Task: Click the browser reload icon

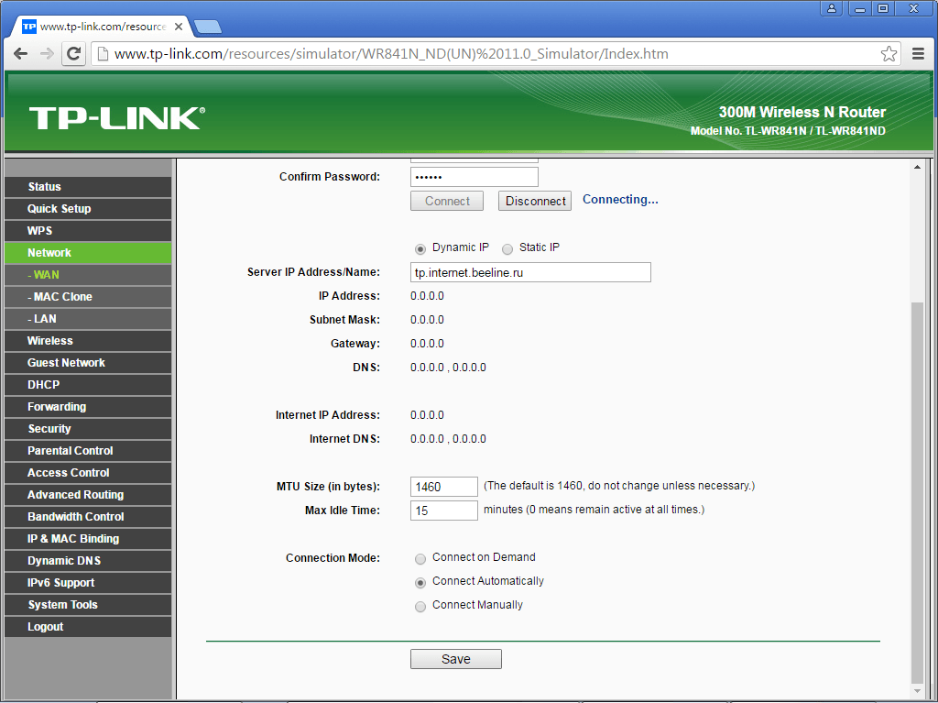Action: pos(73,54)
